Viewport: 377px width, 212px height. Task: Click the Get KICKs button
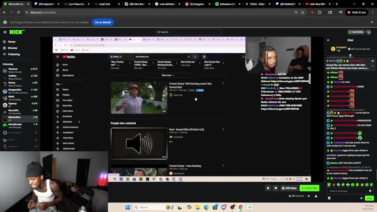click(x=356, y=32)
